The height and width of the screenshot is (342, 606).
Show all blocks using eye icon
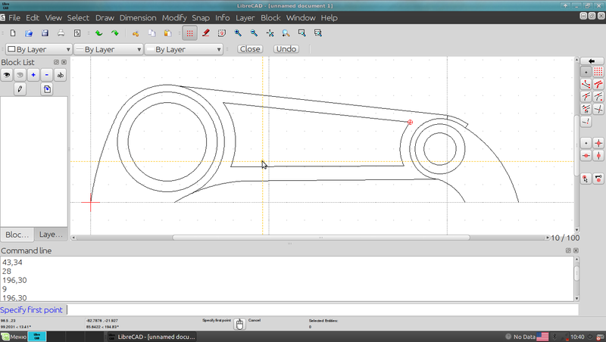pos(6,75)
